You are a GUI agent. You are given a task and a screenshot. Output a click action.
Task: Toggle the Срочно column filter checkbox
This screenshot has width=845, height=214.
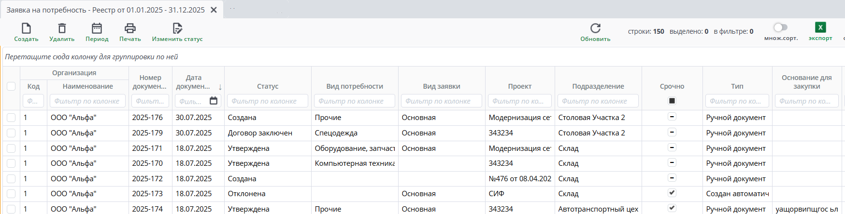(672, 101)
